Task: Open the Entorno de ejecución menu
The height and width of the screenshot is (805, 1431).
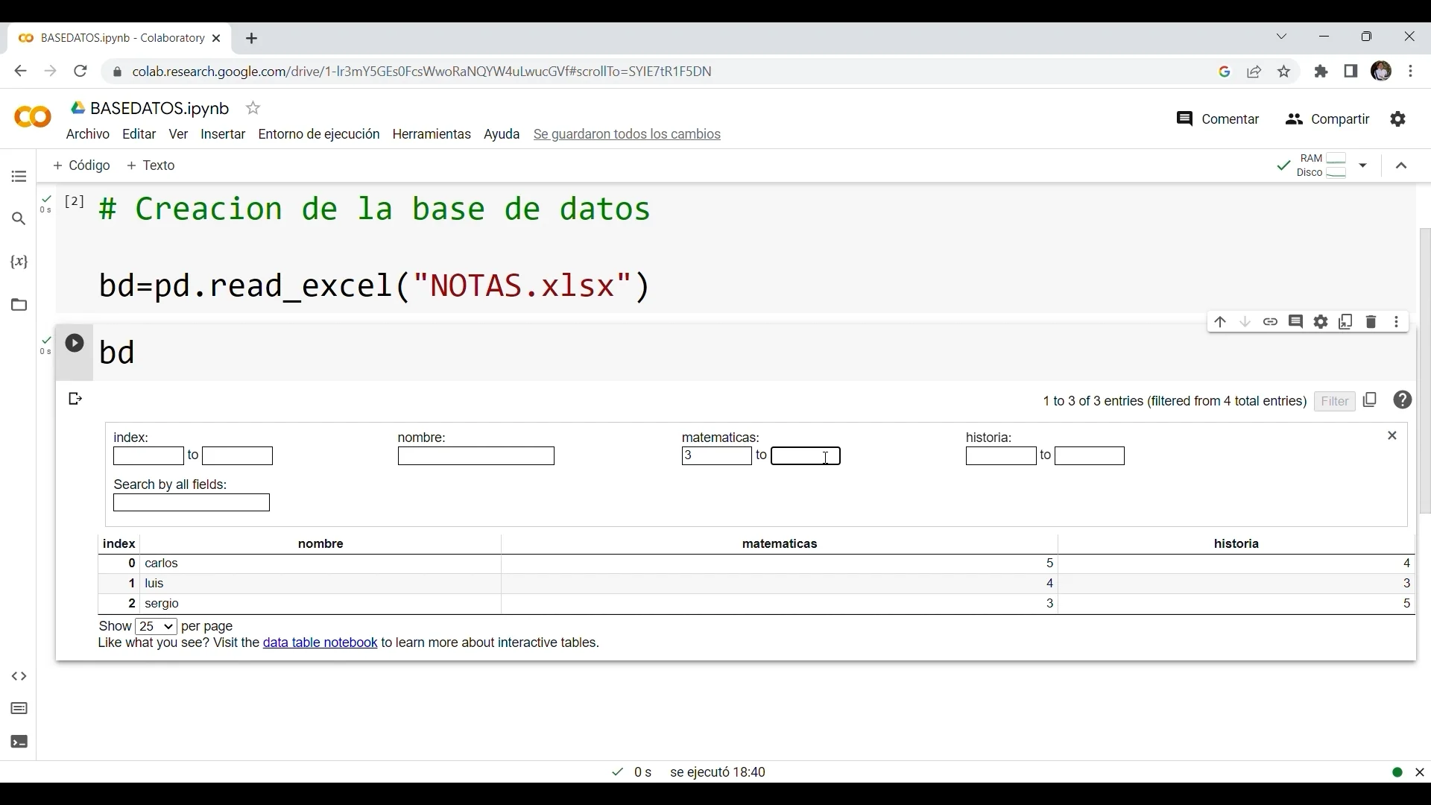Action: coord(319,135)
